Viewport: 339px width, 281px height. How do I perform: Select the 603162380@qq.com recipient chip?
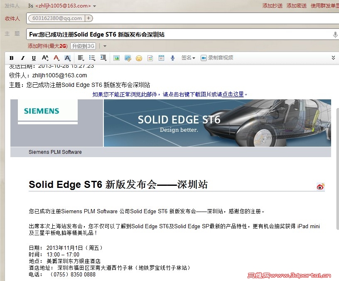click(57, 18)
